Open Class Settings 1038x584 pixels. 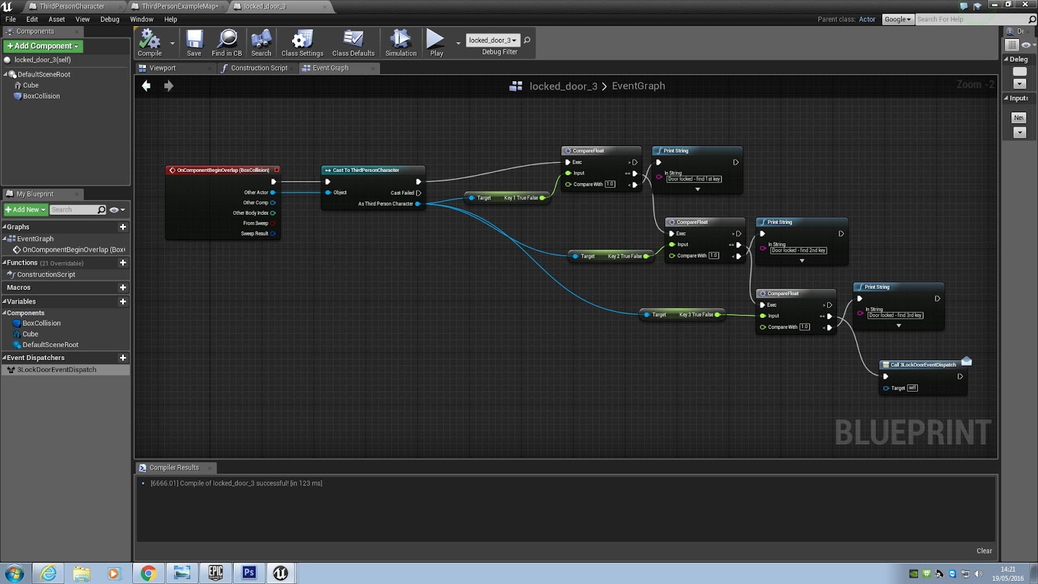point(302,43)
